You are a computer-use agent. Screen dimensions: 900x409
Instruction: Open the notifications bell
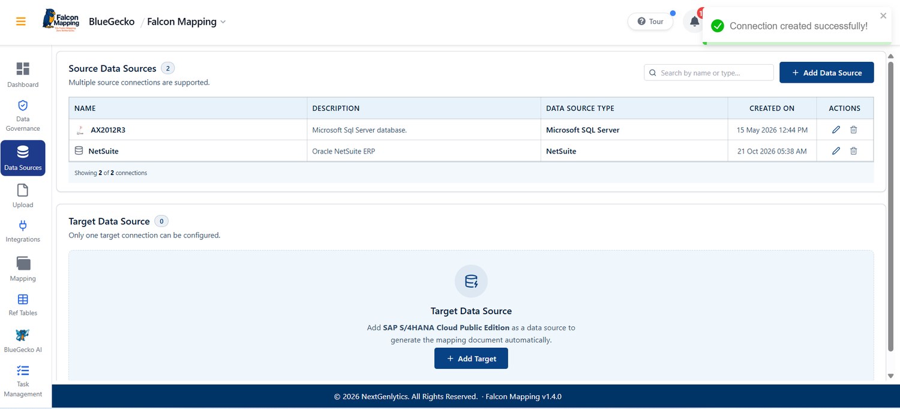(x=694, y=22)
